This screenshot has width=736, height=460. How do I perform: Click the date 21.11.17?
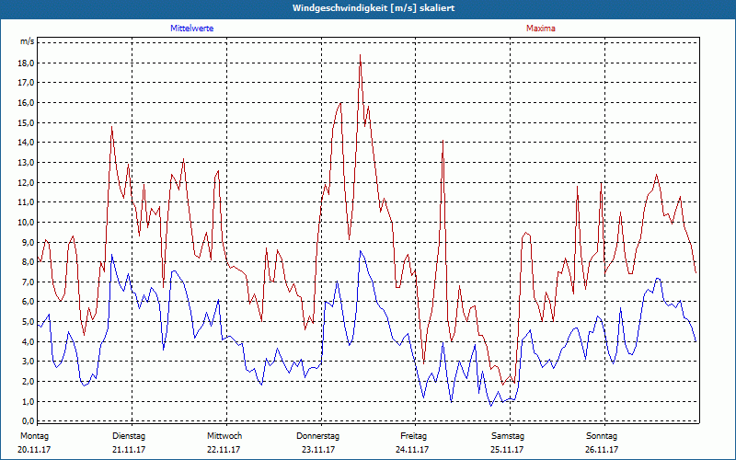coord(129,450)
